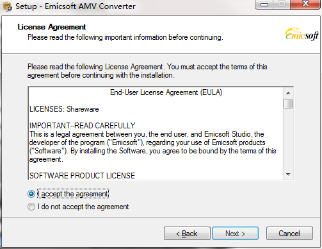Click the "SOFTWARE PRODUCT LICENSE" line
The height and width of the screenshot is (249, 322).
(x=82, y=176)
